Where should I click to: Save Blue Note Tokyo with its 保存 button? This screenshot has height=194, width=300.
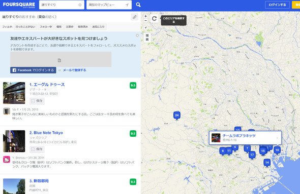(37, 149)
